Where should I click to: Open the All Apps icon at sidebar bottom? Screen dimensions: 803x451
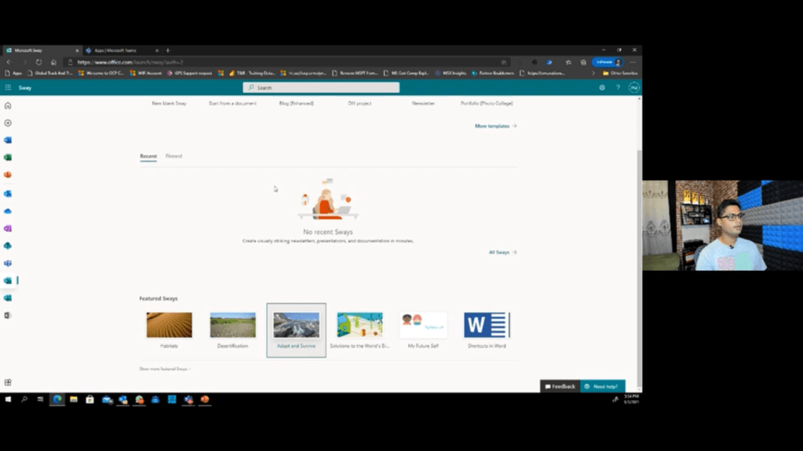pyautogui.click(x=8, y=383)
